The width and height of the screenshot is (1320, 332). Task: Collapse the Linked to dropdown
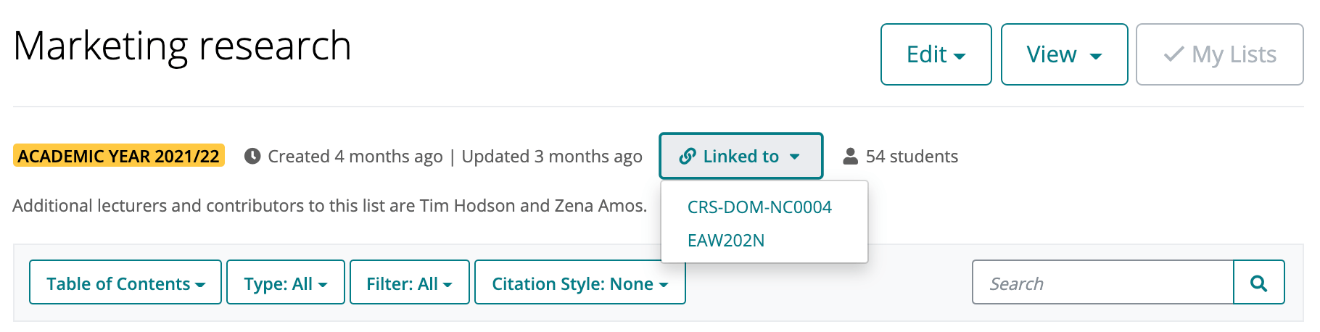pyautogui.click(x=741, y=156)
